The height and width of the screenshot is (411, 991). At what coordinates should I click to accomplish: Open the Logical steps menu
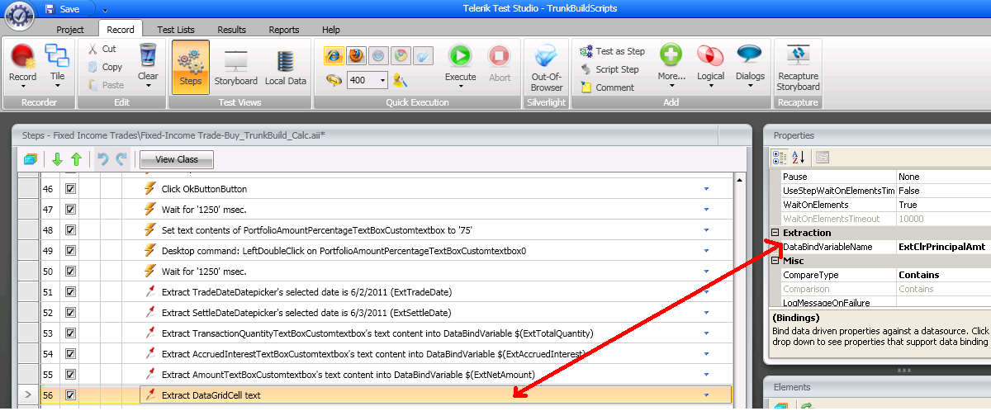(x=710, y=66)
